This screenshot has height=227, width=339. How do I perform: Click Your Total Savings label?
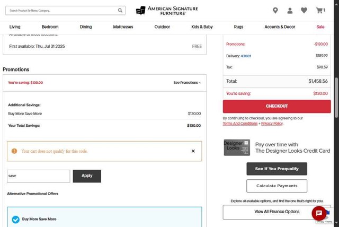[x=24, y=126]
